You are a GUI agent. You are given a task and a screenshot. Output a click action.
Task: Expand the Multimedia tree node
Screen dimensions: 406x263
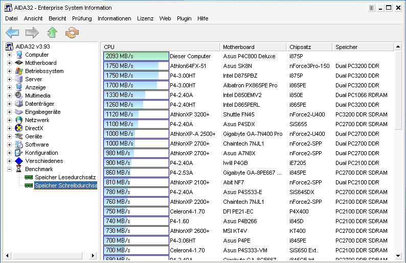pos(9,95)
